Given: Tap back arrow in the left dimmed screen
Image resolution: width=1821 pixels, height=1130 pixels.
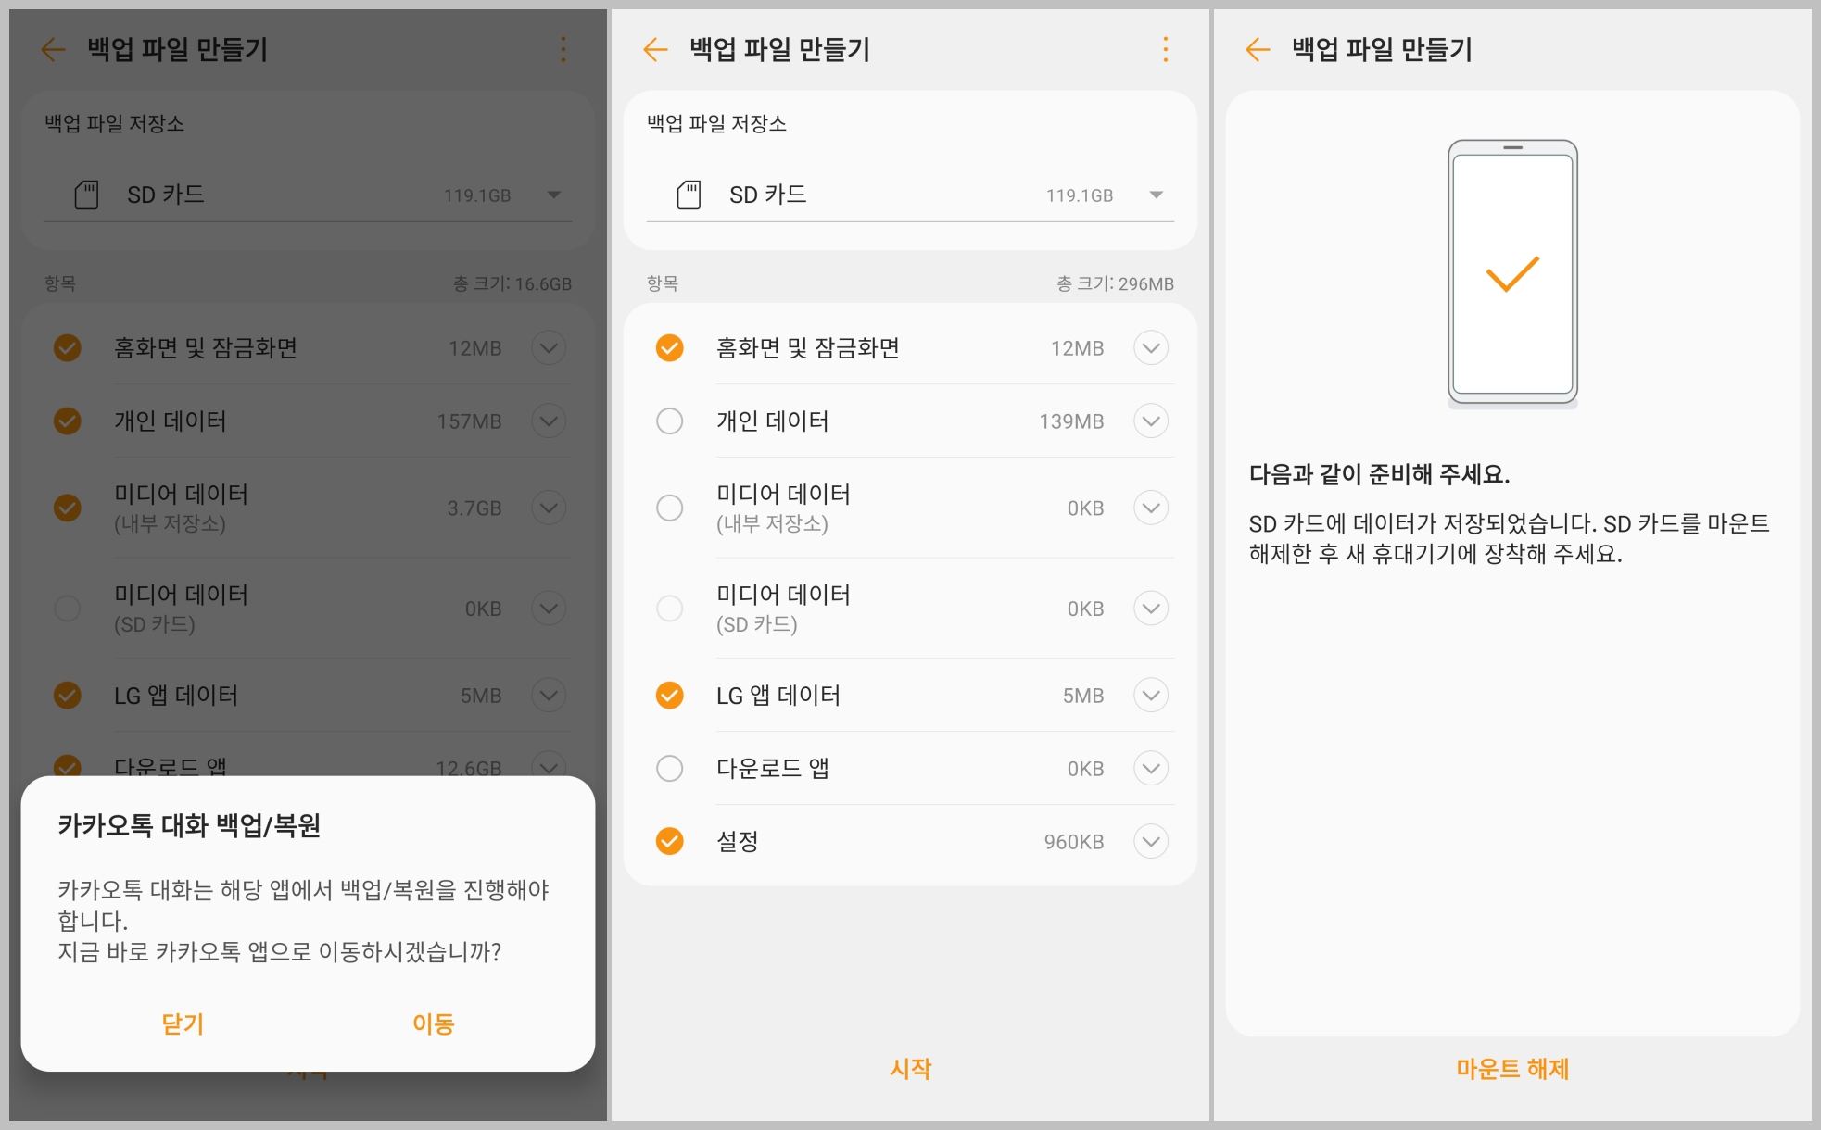Looking at the screenshot, I should click(x=54, y=49).
